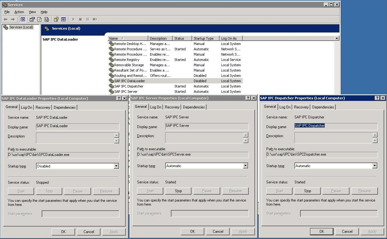
Task: Click the question mark in Server Properties title bar
Action: coord(248,98)
